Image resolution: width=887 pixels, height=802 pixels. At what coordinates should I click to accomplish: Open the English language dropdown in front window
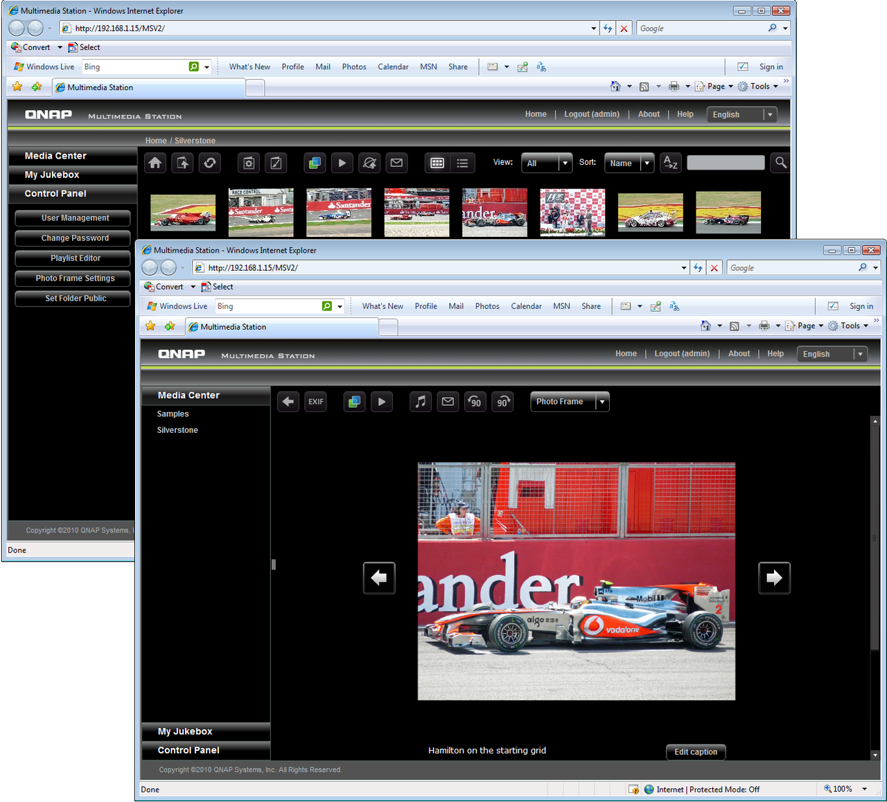point(832,354)
